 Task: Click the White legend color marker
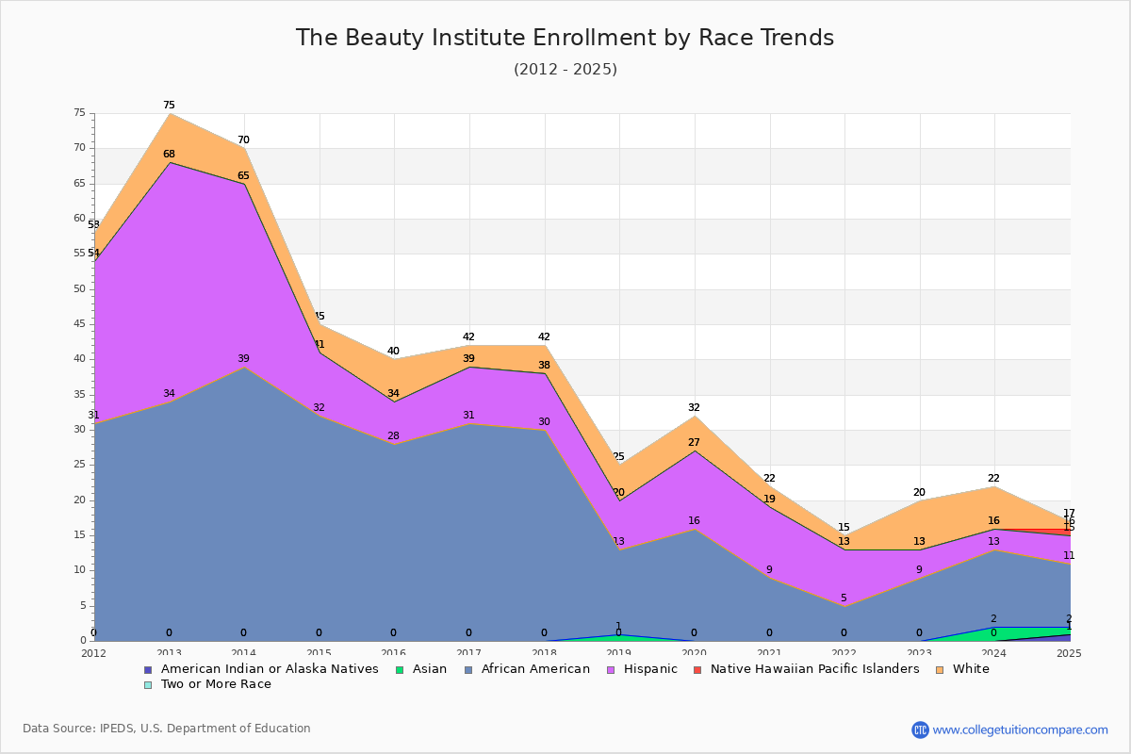point(940,669)
